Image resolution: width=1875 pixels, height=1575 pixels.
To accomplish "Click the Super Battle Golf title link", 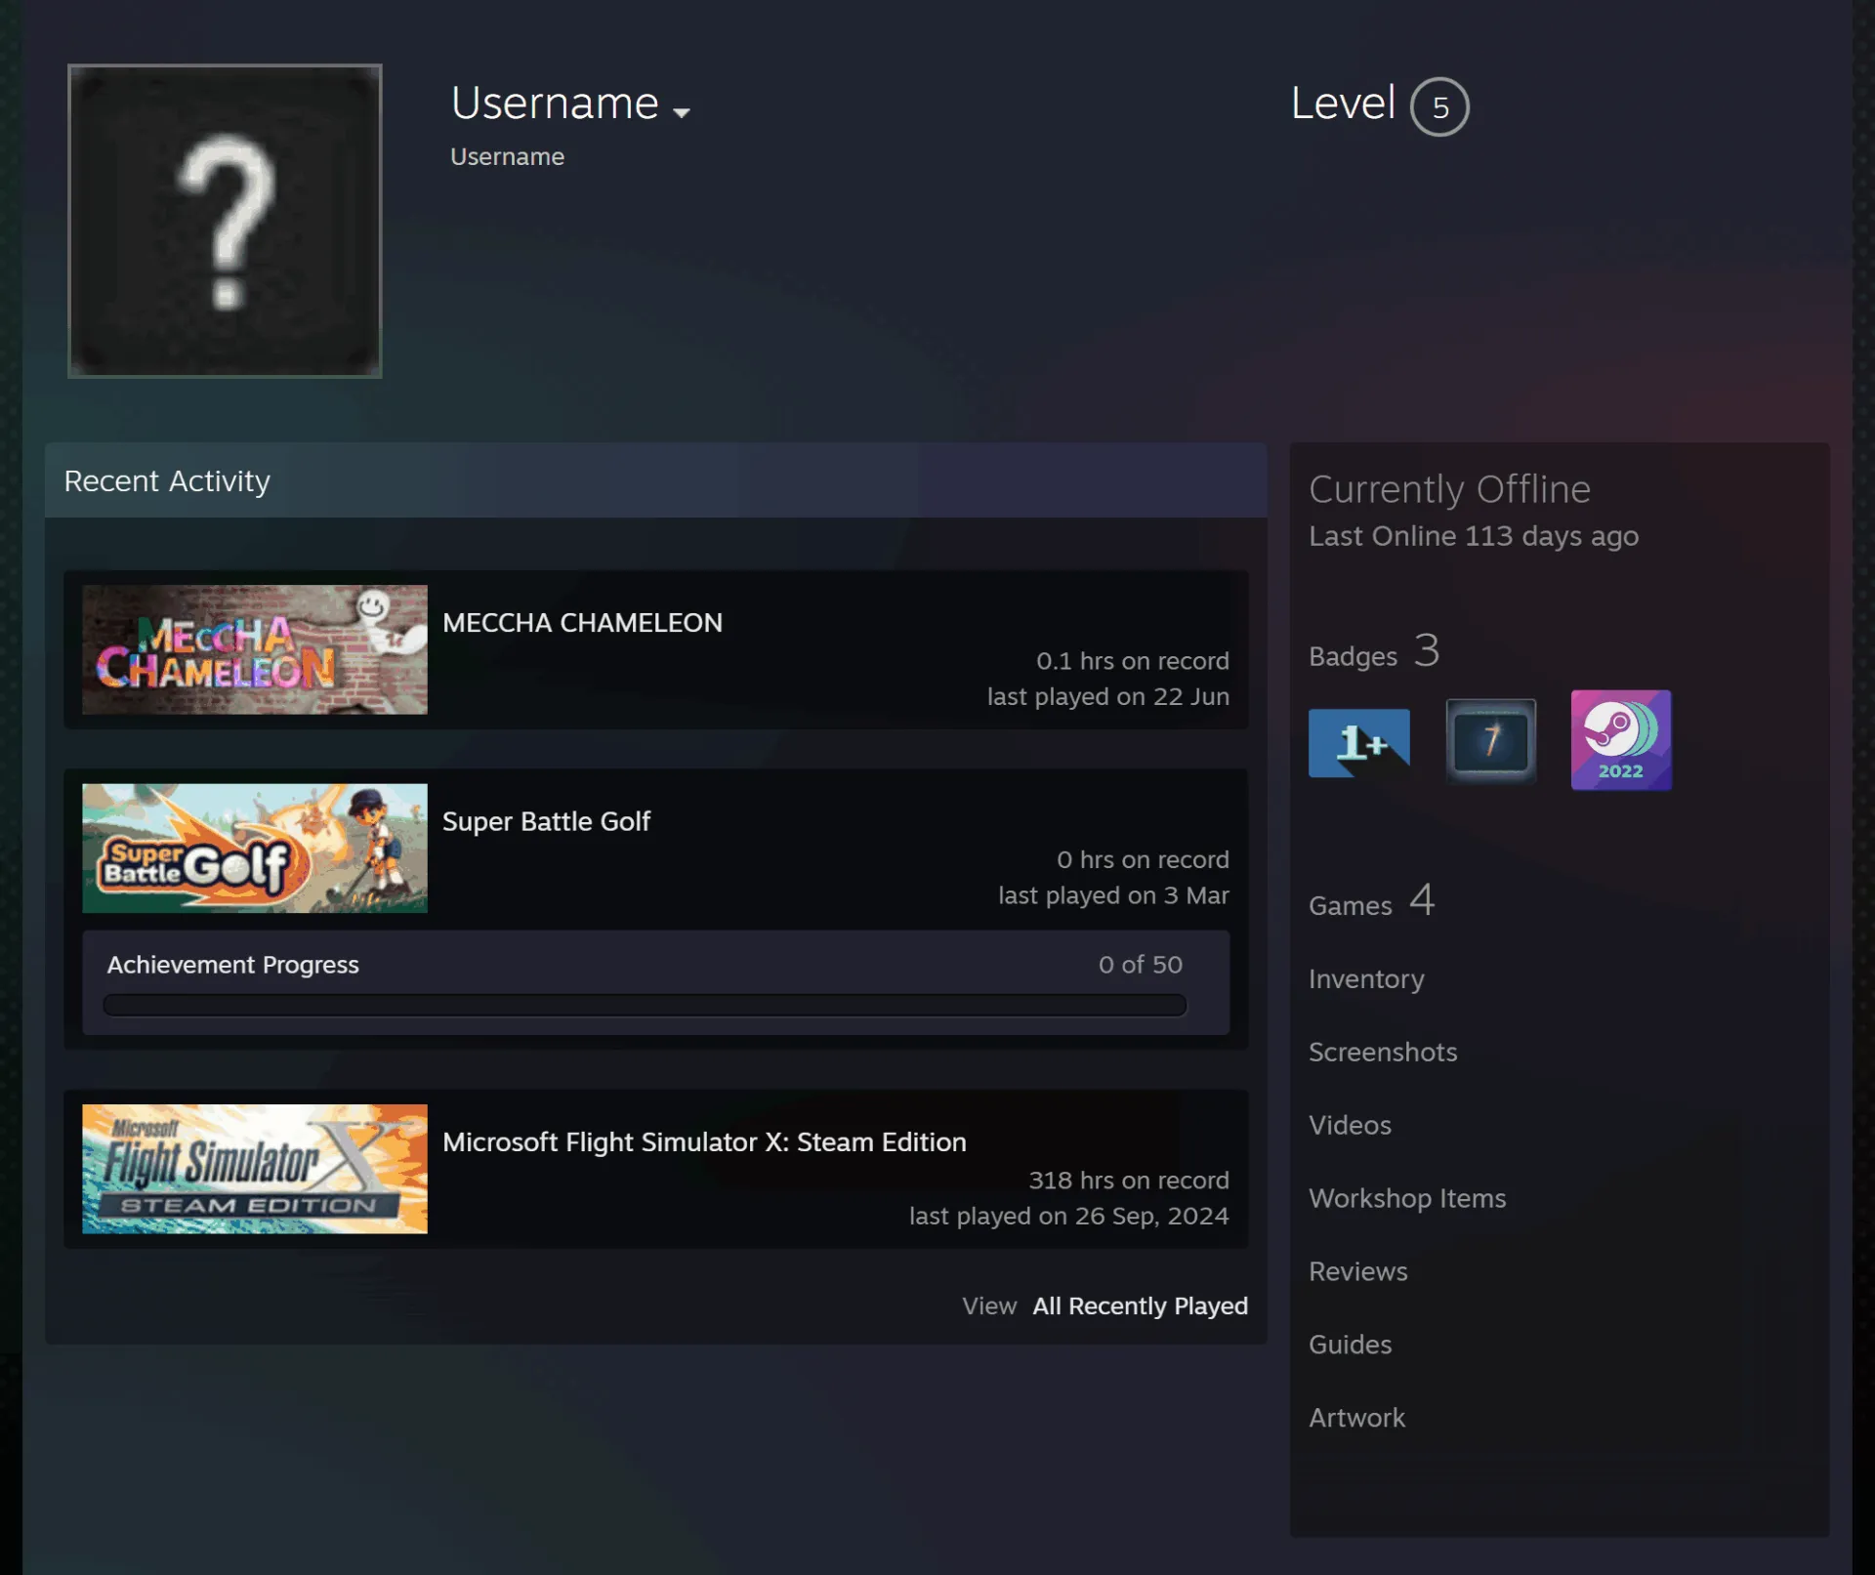I will click(546, 822).
